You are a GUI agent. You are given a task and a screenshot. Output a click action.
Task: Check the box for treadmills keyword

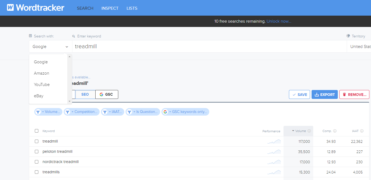37,172
